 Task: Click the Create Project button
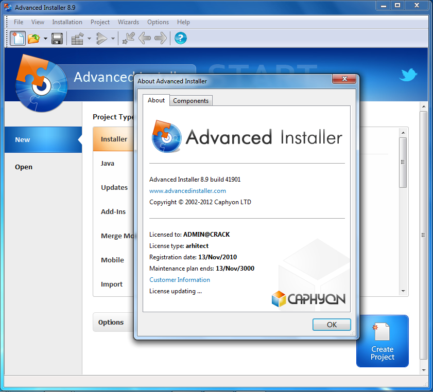coord(382,341)
